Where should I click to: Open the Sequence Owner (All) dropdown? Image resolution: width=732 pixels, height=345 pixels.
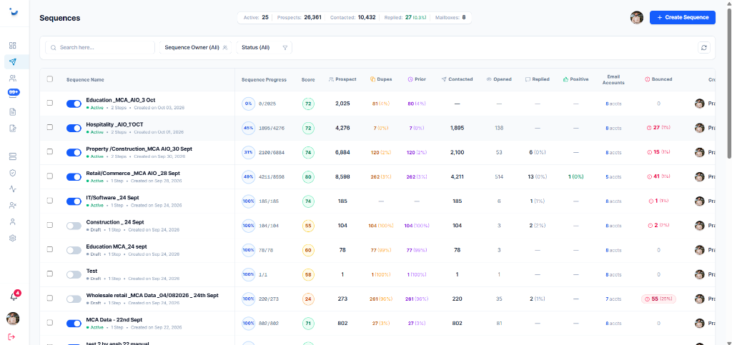pyautogui.click(x=196, y=48)
